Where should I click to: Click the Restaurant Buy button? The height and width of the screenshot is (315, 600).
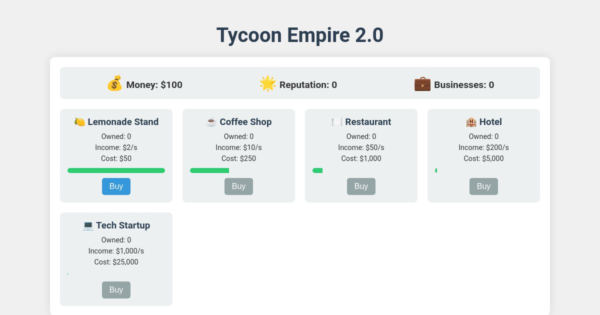click(x=361, y=186)
